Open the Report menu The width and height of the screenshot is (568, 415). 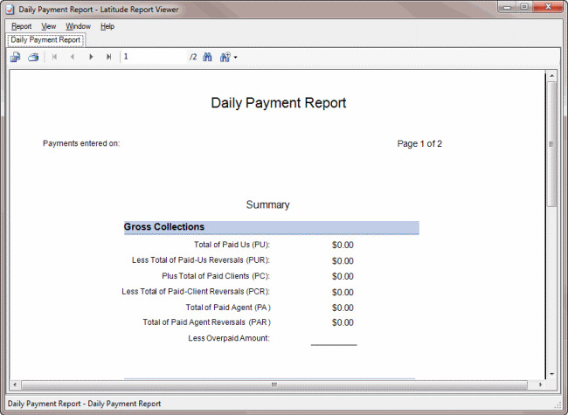tap(22, 26)
